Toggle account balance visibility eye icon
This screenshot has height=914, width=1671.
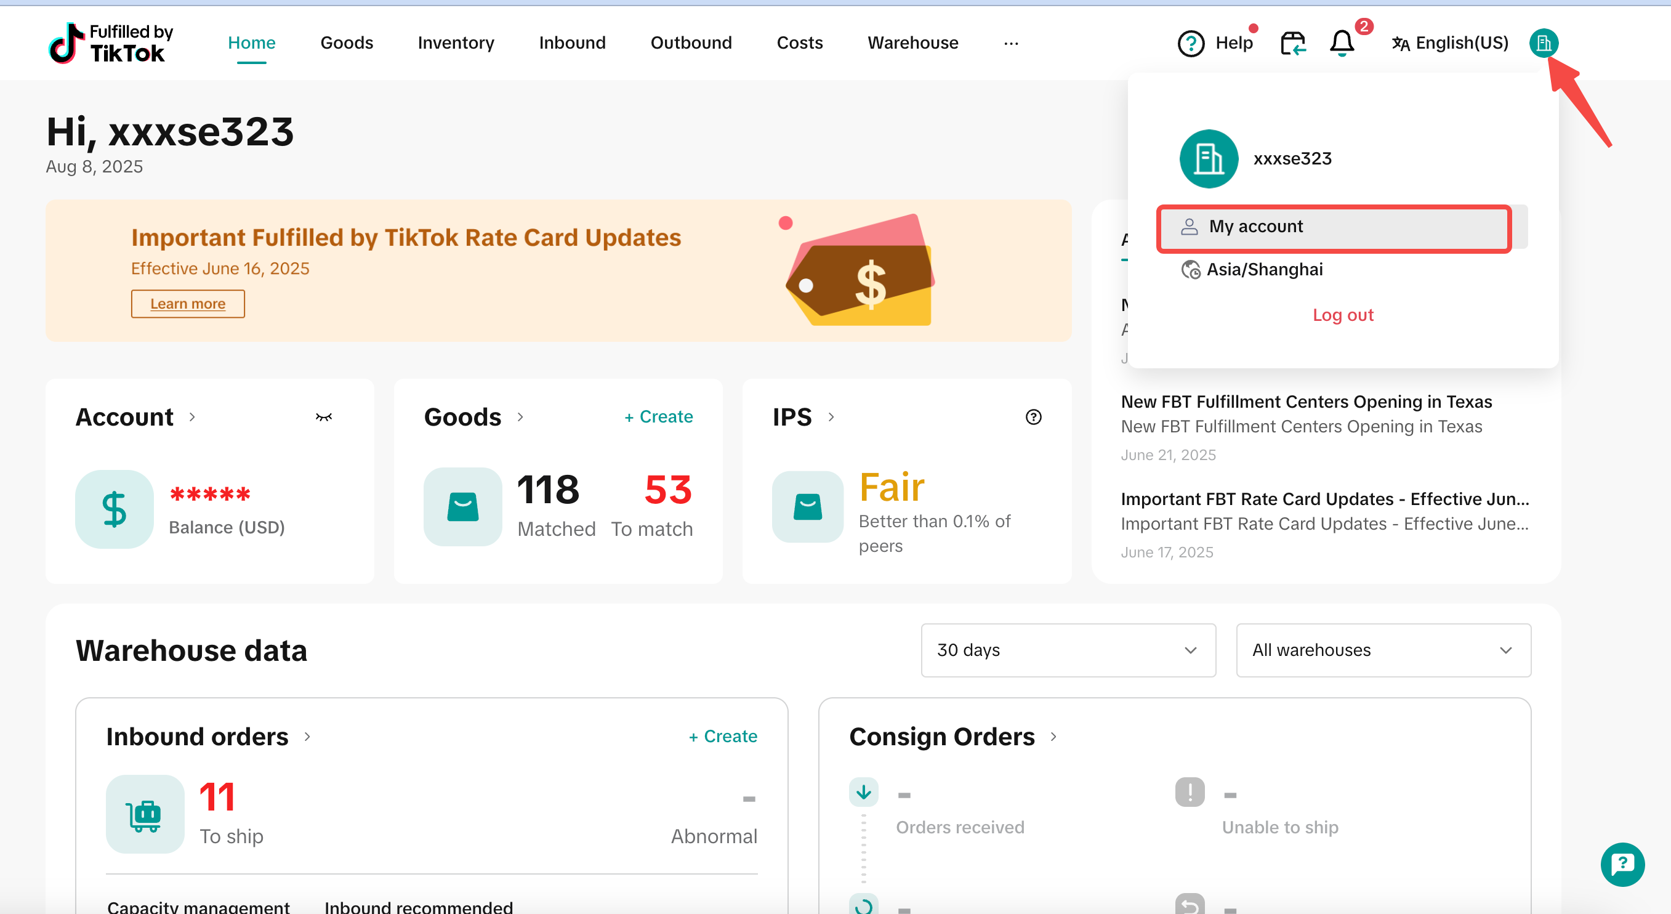tap(324, 417)
